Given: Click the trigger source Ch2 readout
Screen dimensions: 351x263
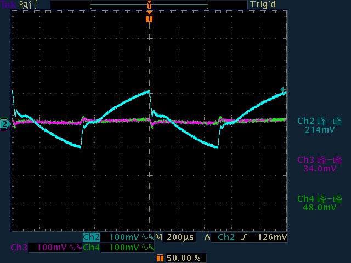Looking at the screenshot, I should coord(227,237).
